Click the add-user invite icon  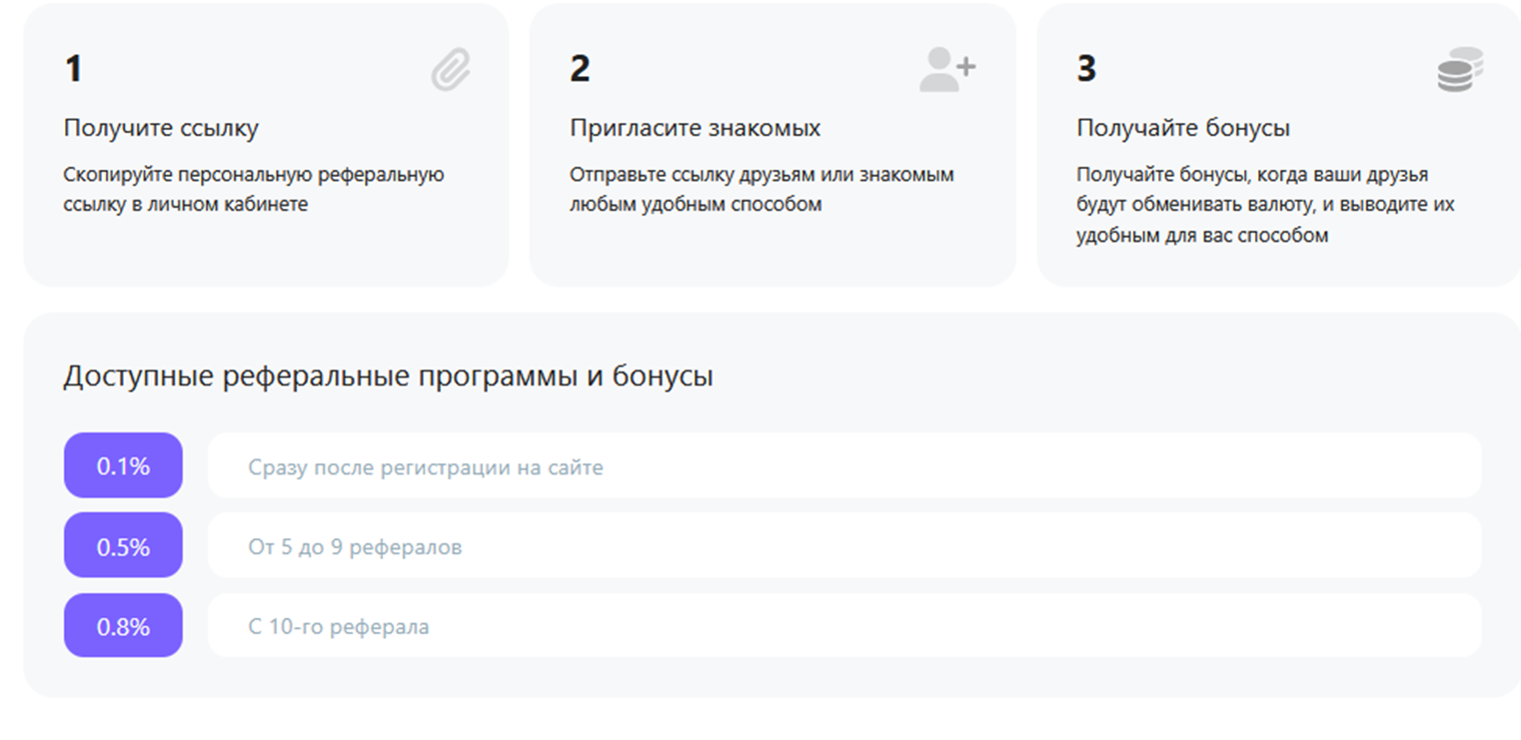946,70
